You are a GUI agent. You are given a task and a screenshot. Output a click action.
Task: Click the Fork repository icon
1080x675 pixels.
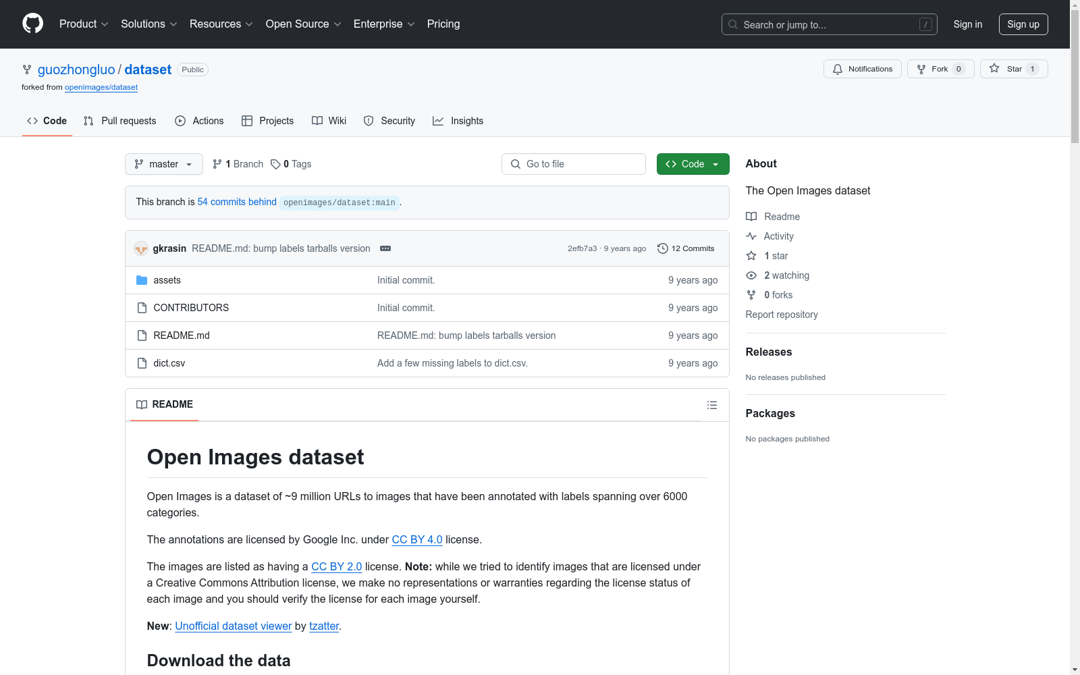(x=921, y=69)
